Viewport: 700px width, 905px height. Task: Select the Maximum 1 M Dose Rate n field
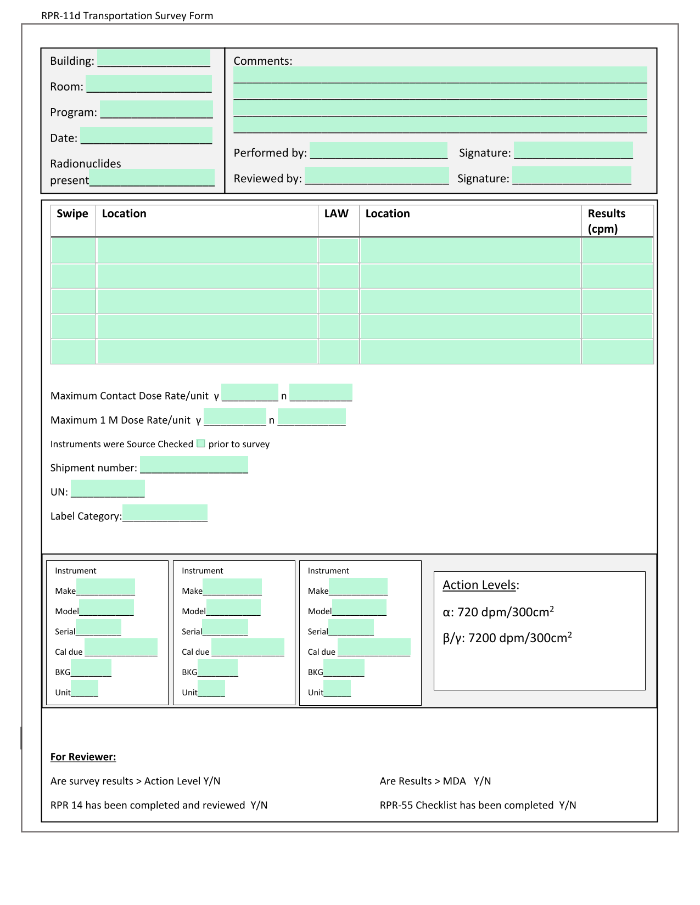pyautogui.click(x=312, y=417)
